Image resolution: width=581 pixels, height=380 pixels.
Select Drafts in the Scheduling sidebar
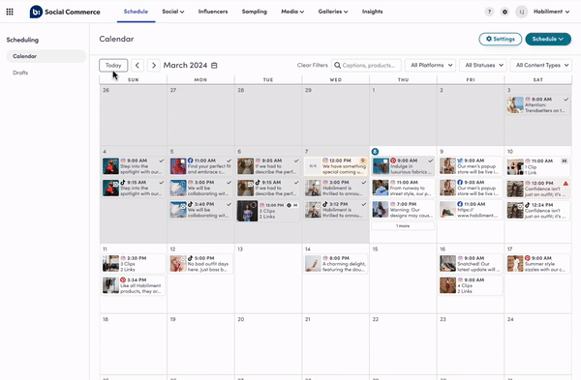20,73
